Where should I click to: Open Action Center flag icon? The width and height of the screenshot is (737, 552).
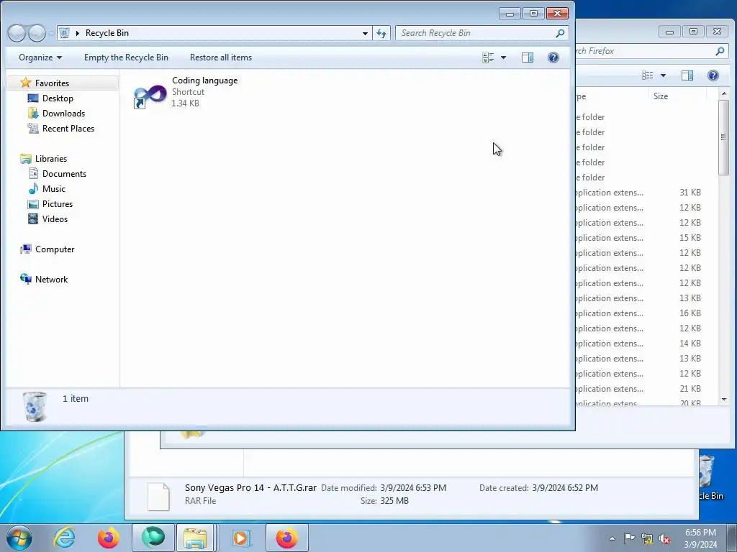[x=629, y=538]
